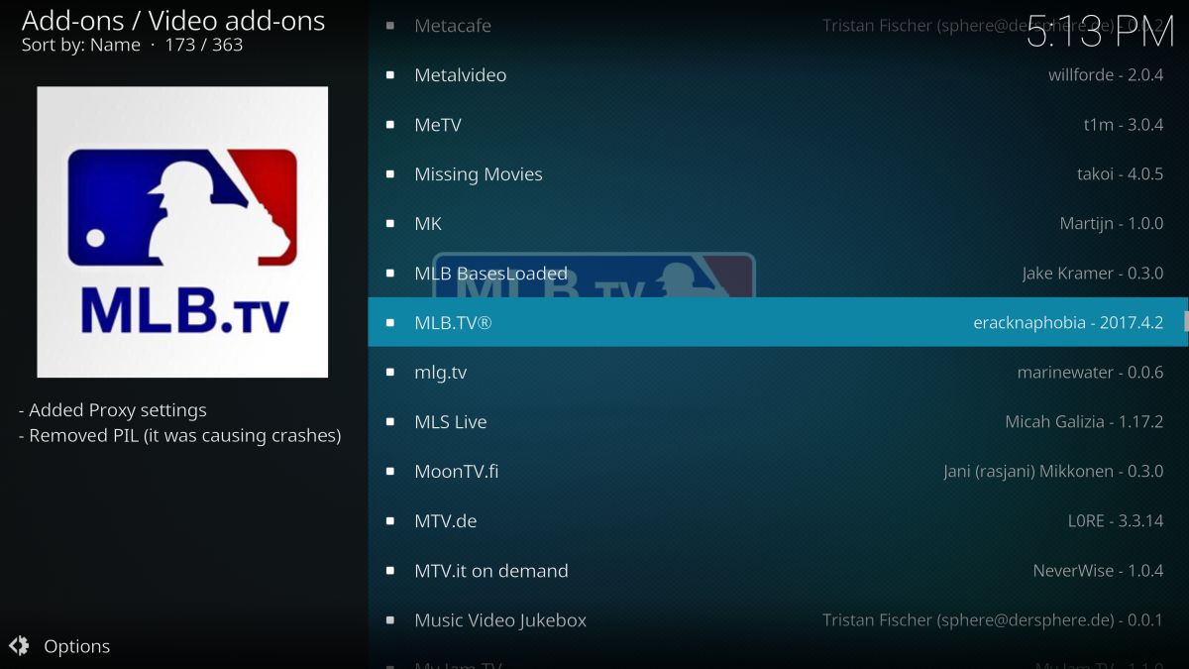Viewport: 1189px width, 669px height.
Task: Click the bullet icon beside Music Video Jukebox
Action: click(390, 619)
